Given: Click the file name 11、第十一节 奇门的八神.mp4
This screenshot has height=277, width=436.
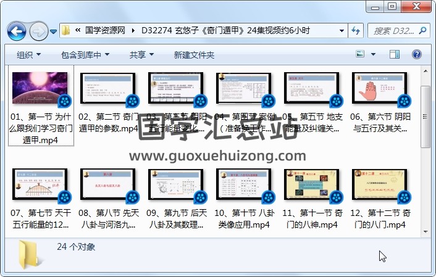Looking at the screenshot, I should [312, 218].
